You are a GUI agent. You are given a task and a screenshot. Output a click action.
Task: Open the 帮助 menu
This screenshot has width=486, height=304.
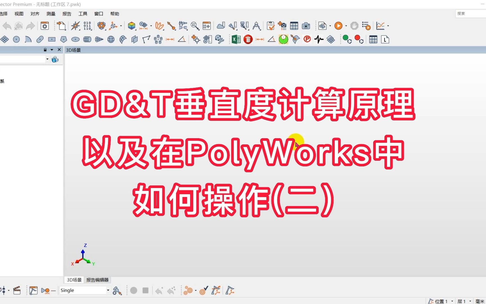(115, 14)
